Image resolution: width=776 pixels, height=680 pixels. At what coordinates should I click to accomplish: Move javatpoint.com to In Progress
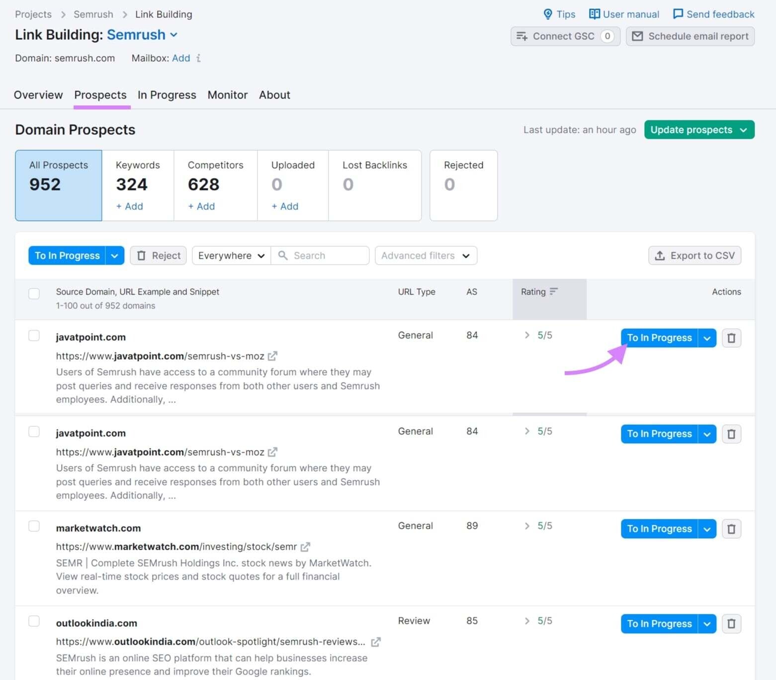659,338
